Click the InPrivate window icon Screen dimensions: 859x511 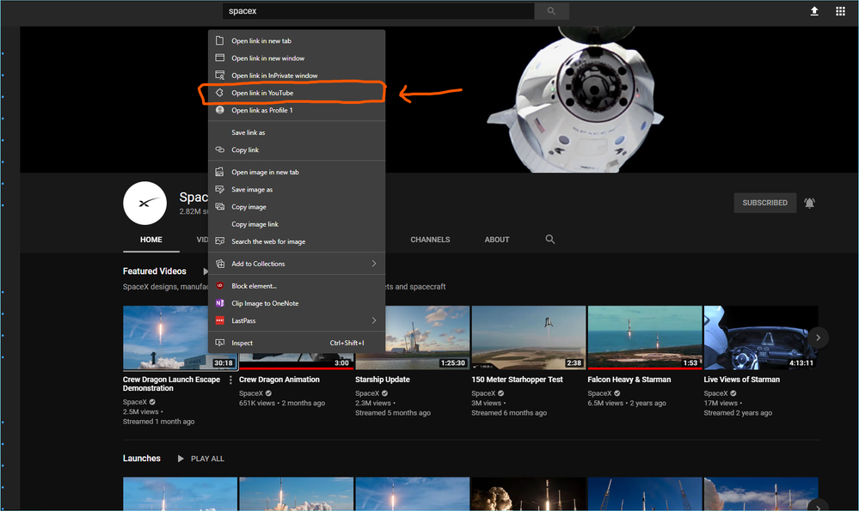[219, 75]
